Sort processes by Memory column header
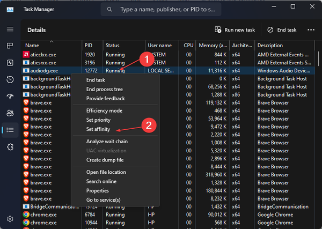 (x=213, y=46)
